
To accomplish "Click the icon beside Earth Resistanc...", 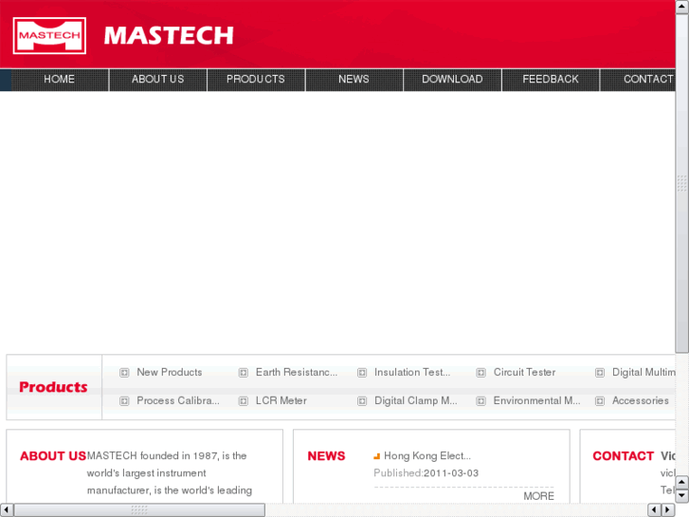I will 243,373.
